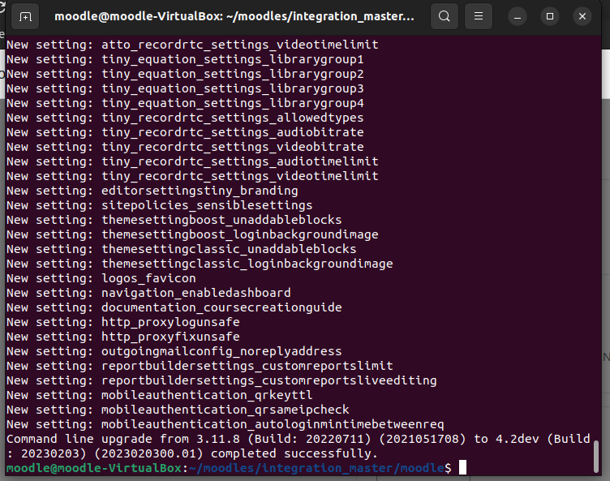
Task: Click navigation_enabledashboard text
Action: tap(196, 293)
